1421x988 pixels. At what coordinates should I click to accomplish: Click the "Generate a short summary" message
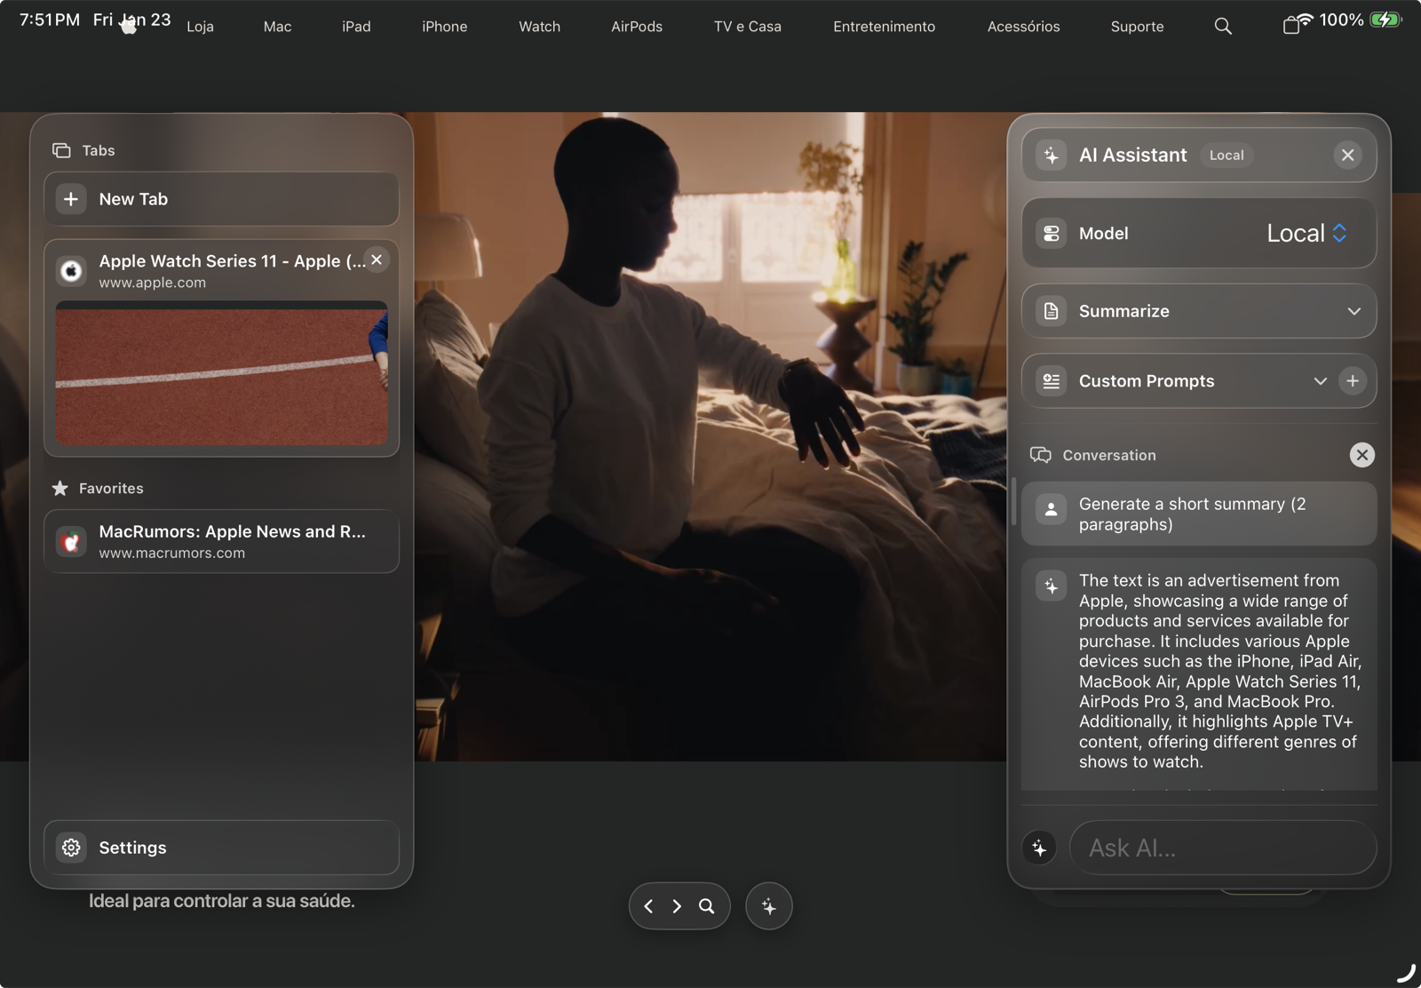tap(1199, 514)
